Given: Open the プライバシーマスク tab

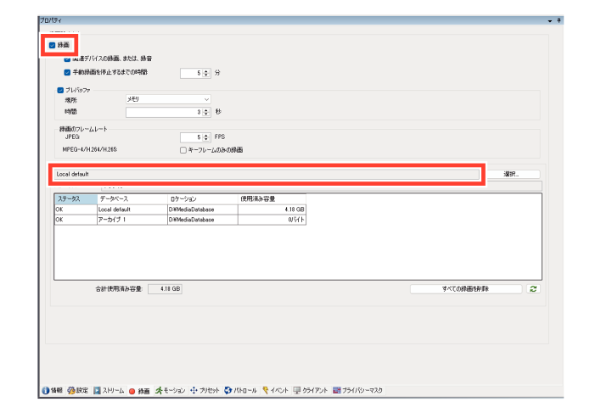Looking at the screenshot, I should pyautogui.click(x=357, y=390).
